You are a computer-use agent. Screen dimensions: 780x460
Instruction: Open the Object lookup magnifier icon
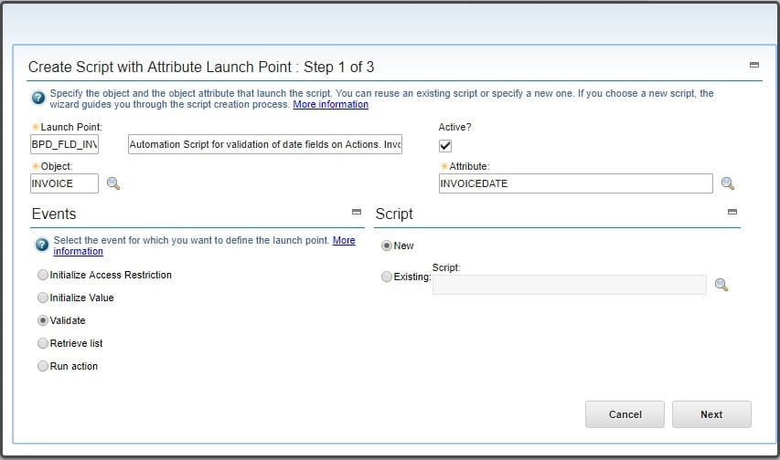point(113,183)
